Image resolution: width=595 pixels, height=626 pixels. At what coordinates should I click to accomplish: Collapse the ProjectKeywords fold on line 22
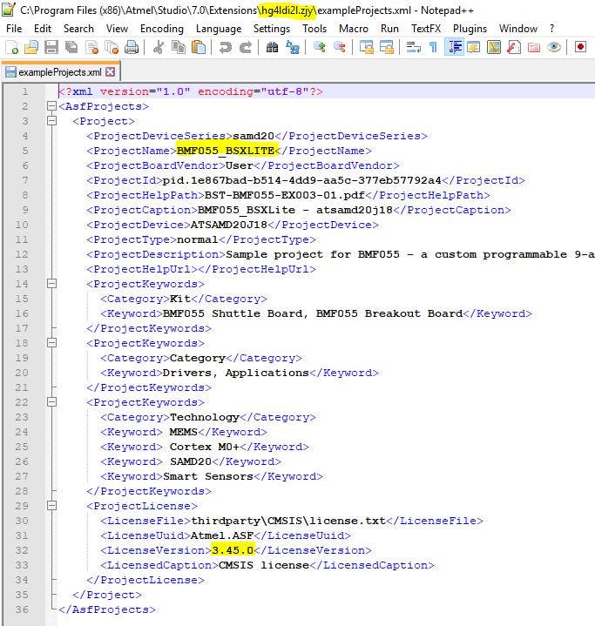point(51,402)
